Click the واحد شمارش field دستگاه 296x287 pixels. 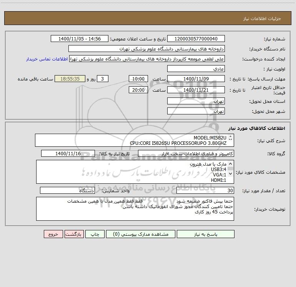[x=67, y=191]
